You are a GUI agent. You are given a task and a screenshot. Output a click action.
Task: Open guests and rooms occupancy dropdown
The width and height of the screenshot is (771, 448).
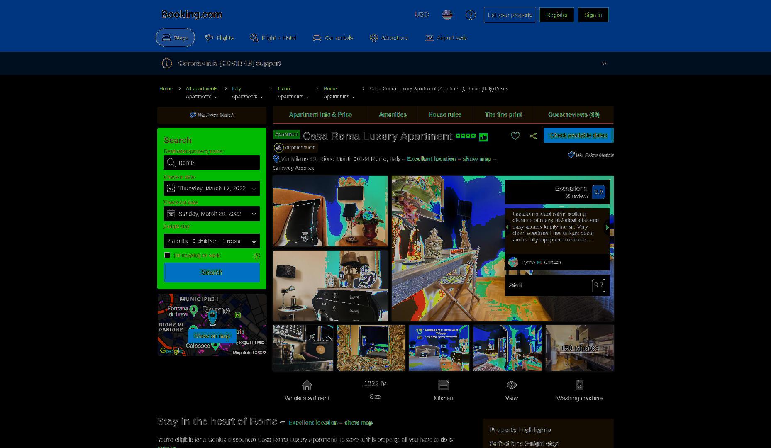(x=212, y=241)
